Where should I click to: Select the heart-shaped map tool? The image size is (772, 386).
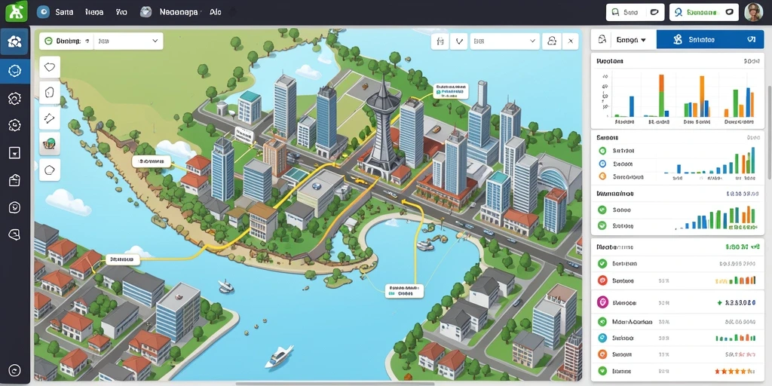tap(50, 66)
